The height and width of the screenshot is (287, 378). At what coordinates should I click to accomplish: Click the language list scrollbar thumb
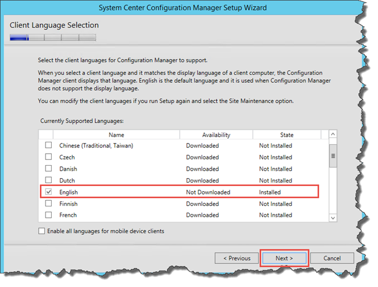pos(333,156)
